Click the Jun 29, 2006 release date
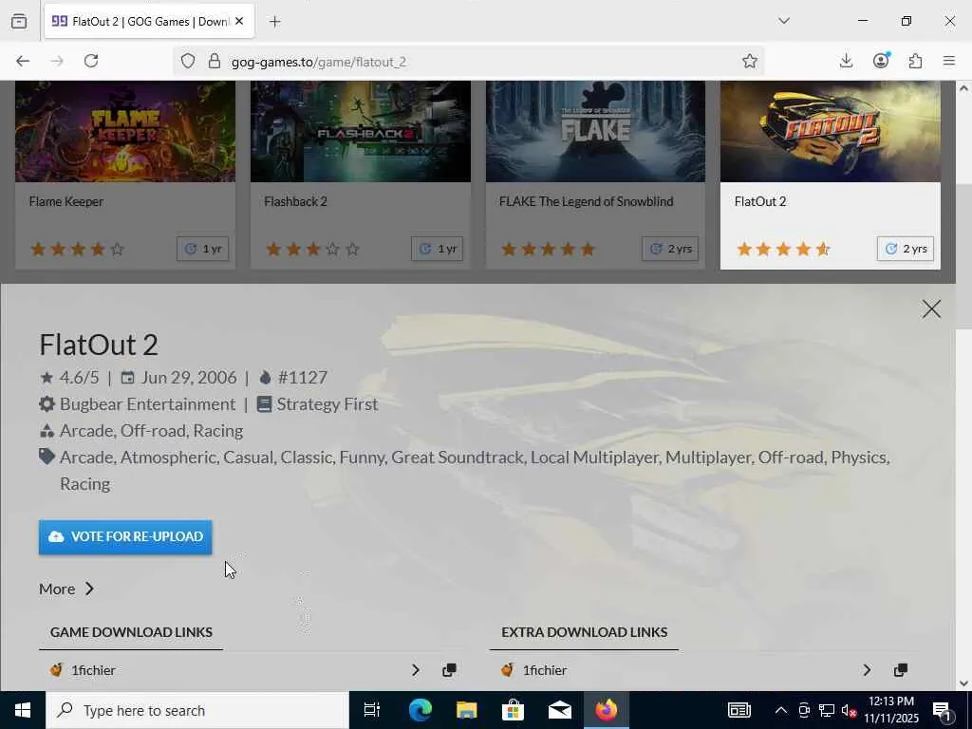The width and height of the screenshot is (972, 729). 189,378
